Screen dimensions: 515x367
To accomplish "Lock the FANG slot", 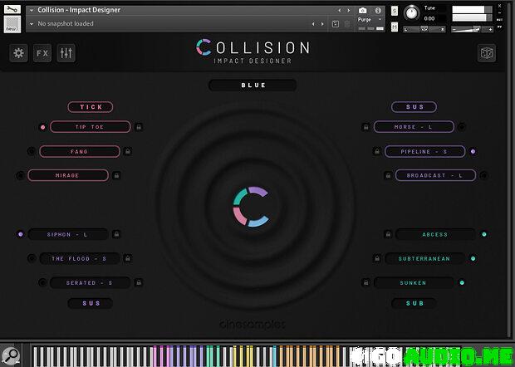I will [x=128, y=151].
